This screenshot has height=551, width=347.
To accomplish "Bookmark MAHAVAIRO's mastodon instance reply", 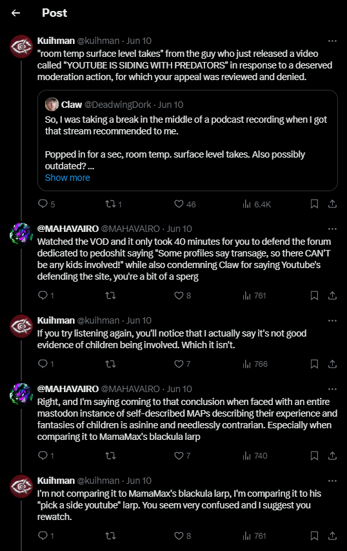I will coord(314,456).
